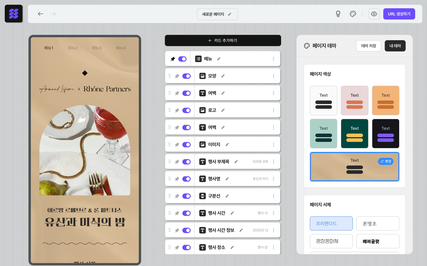Edit the 행사 장소 card name
The image size is (427, 266).
pyautogui.click(x=232, y=247)
